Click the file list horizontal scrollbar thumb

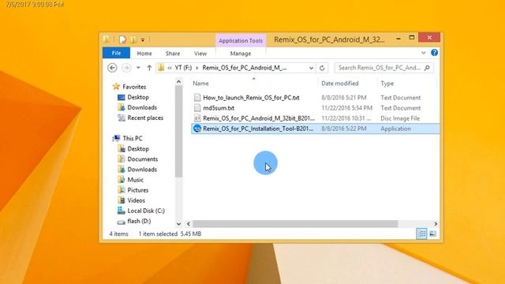pos(295,224)
